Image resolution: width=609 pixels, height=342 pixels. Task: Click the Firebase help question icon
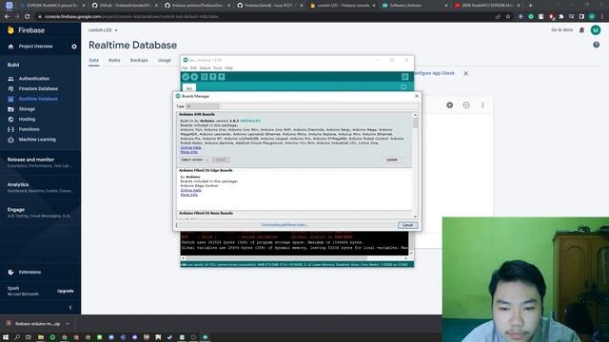click(x=597, y=45)
